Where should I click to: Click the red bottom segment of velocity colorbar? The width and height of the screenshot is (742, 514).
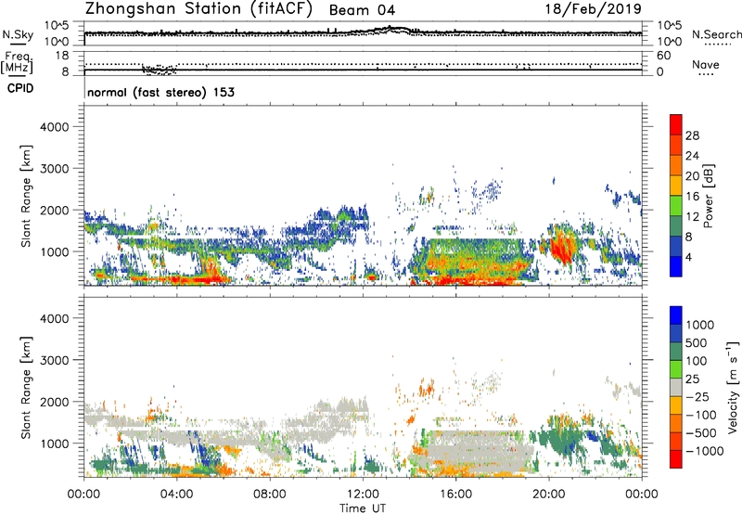tap(676, 459)
